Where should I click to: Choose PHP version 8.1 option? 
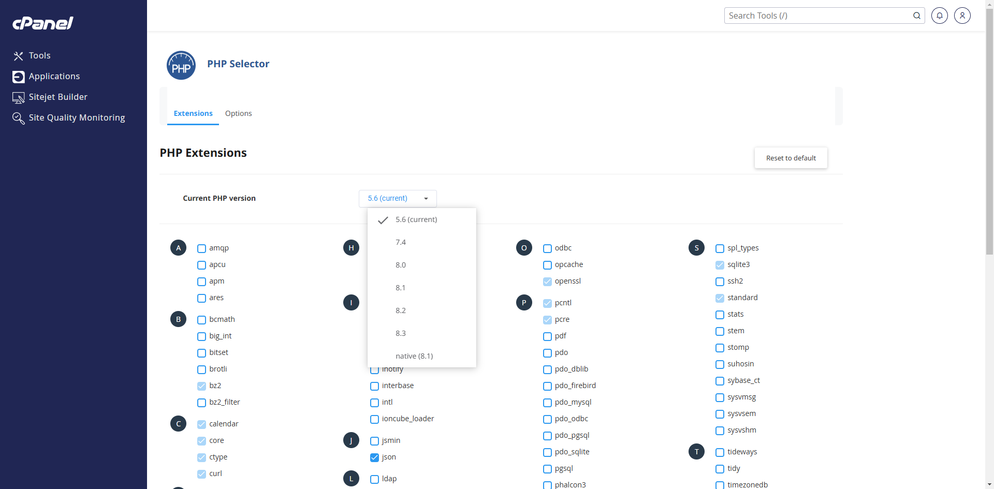click(422, 288)
